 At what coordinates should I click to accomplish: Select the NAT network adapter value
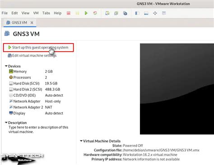(49, 107)
